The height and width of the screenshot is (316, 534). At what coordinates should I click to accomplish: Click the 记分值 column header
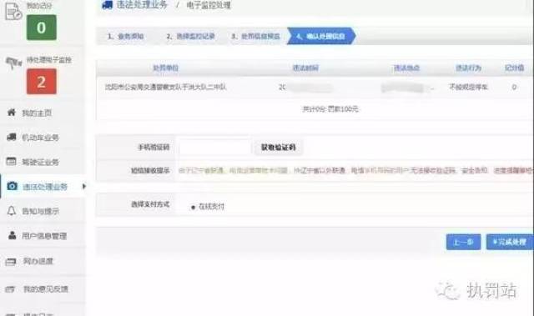point(514,68)
